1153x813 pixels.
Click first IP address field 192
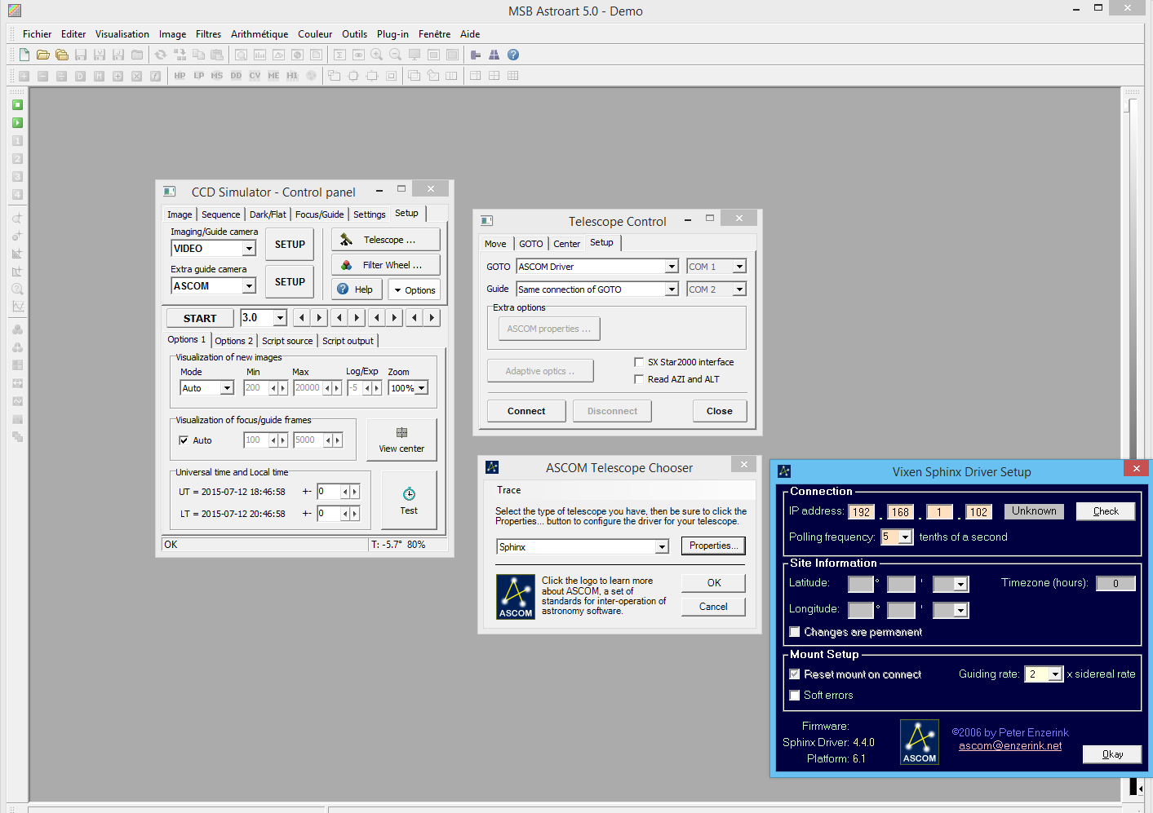pos(861,512)
